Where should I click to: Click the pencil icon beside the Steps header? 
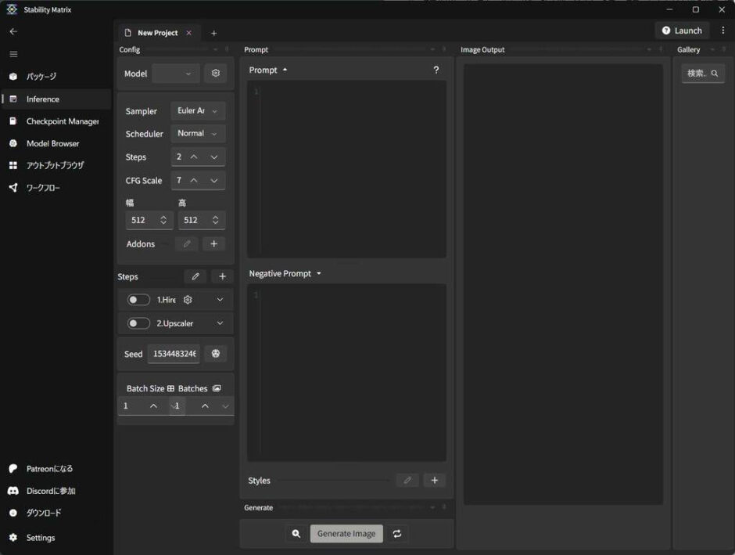pos(195,276)
